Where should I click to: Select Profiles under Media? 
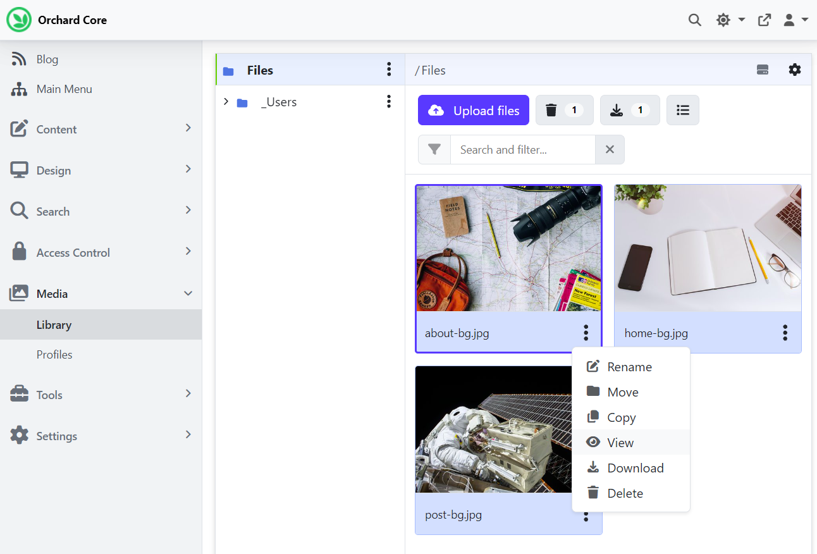click(x=101, y=355)
